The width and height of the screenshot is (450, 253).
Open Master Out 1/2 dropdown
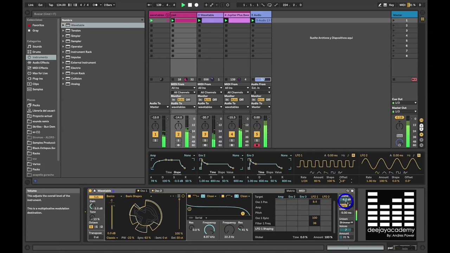point(405,111)
